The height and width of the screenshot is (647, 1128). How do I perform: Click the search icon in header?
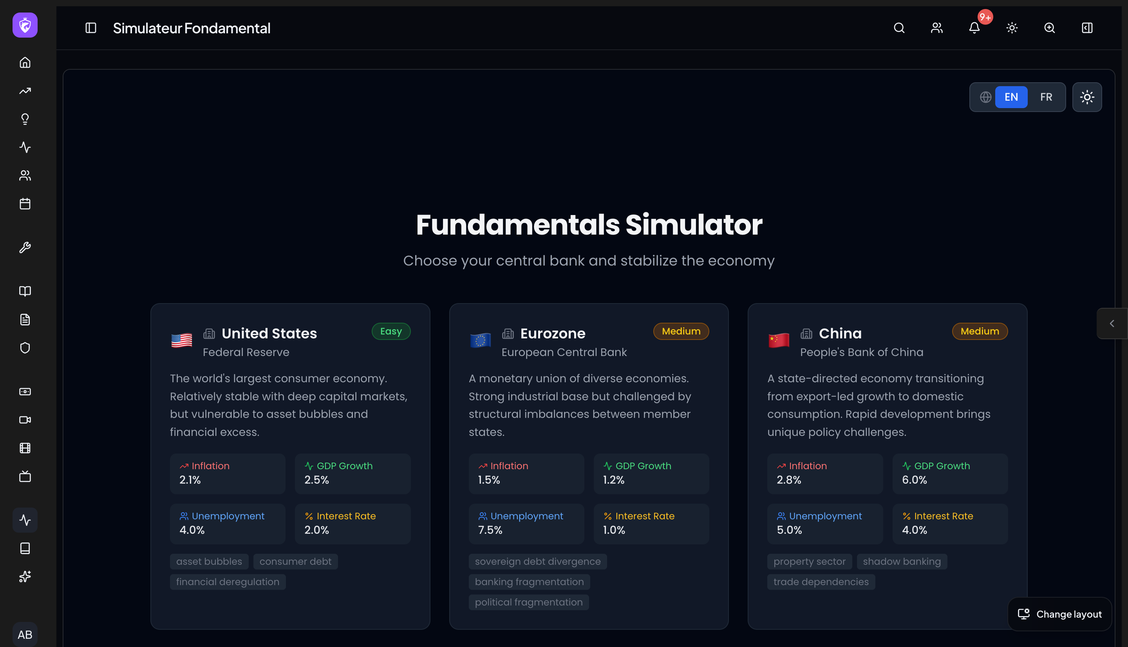pos(899,28)
